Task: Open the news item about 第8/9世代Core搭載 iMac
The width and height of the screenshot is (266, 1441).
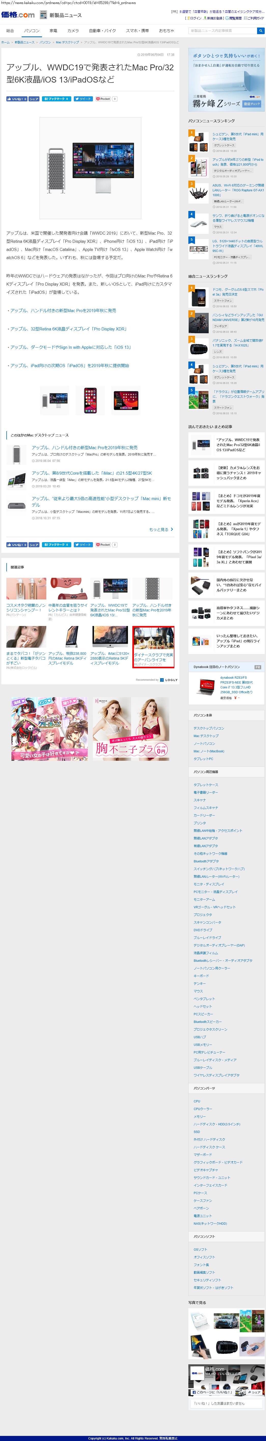Action: (92, 473)
